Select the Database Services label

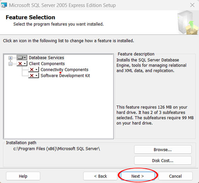click(46, 58)
